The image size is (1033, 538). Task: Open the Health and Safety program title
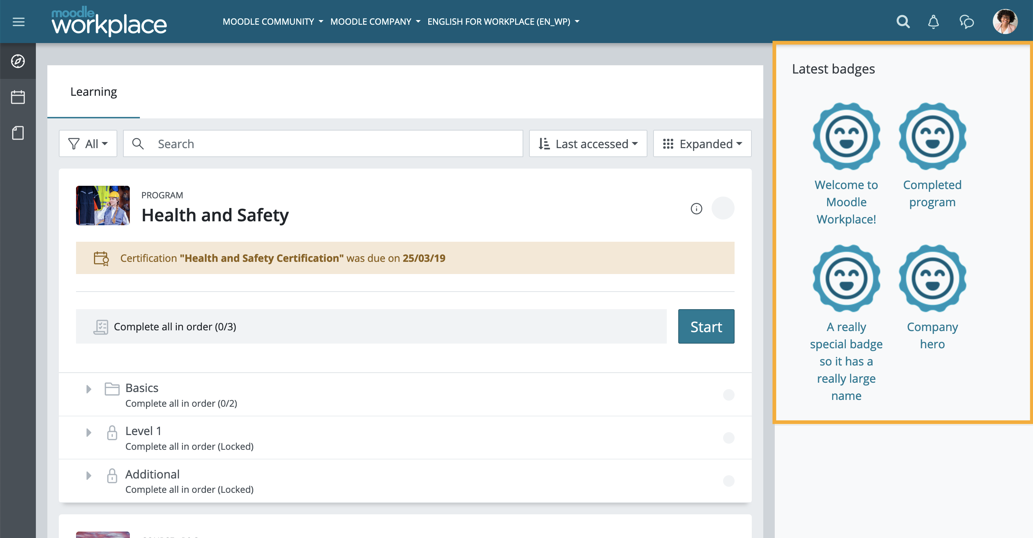point(215,215)
